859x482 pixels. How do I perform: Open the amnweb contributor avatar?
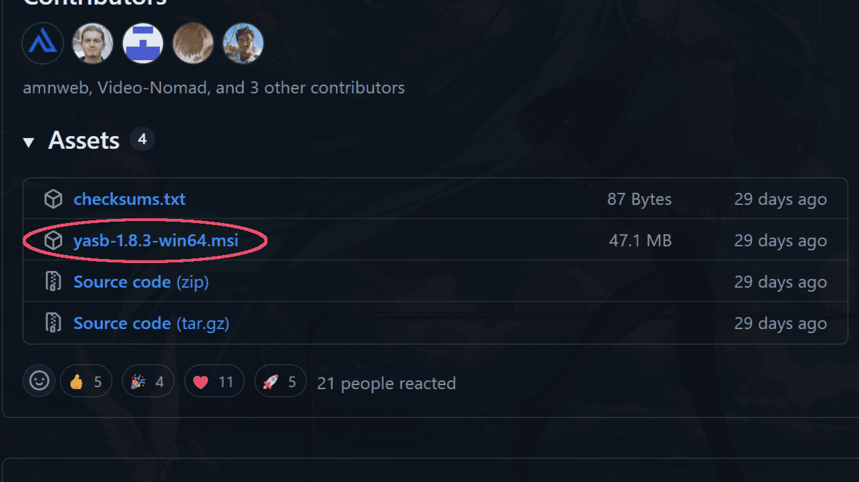[43, 43]
